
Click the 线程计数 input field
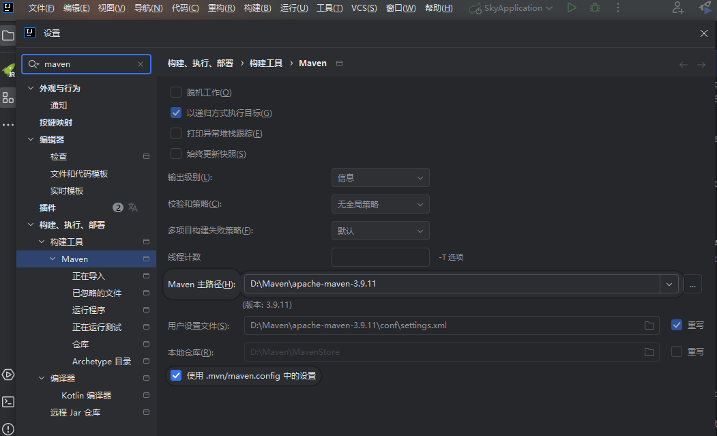click(381, 257)
